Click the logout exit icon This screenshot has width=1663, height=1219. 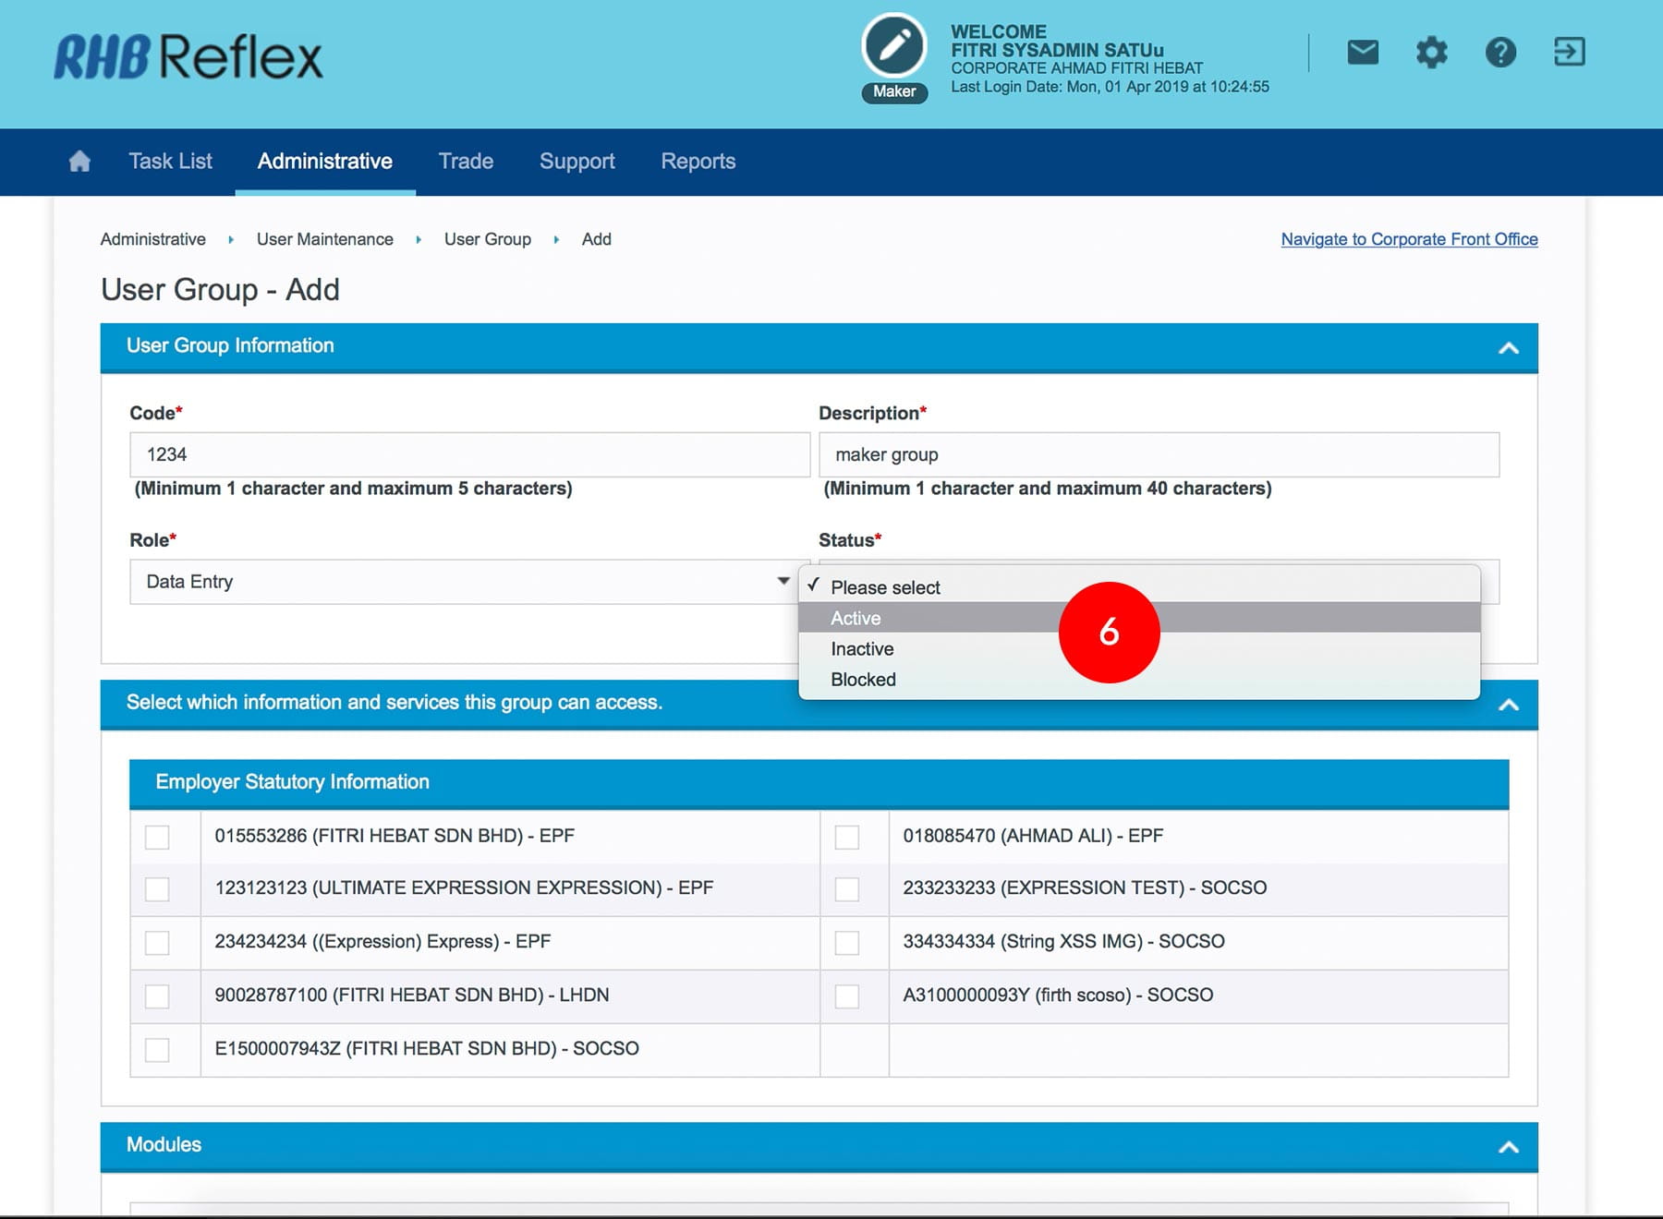coord(1569,53)
